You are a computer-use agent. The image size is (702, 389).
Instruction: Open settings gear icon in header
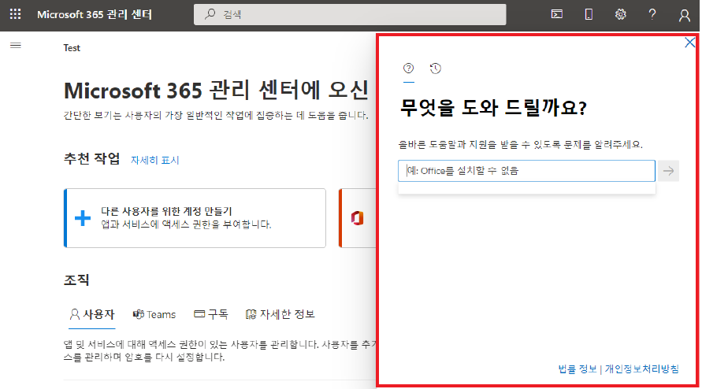[620, 14]
